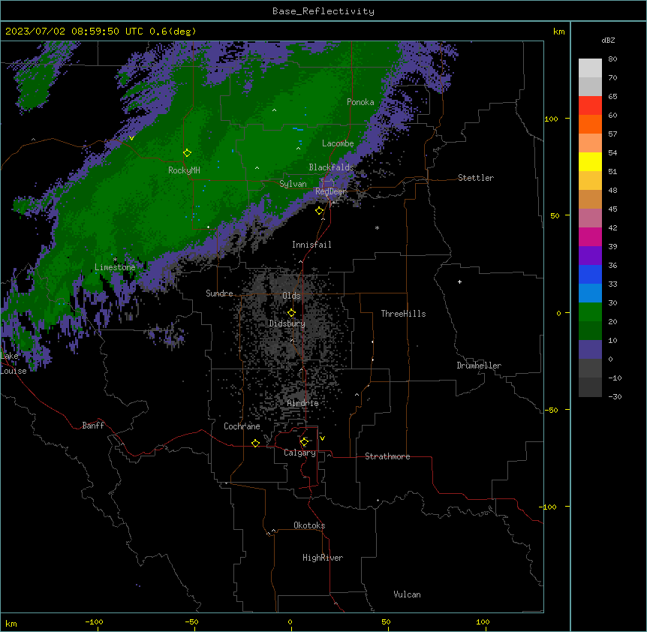Viewport: 647px width, 632px height.
Task: Click the Strathmore city label
Action: pos(387,456)
